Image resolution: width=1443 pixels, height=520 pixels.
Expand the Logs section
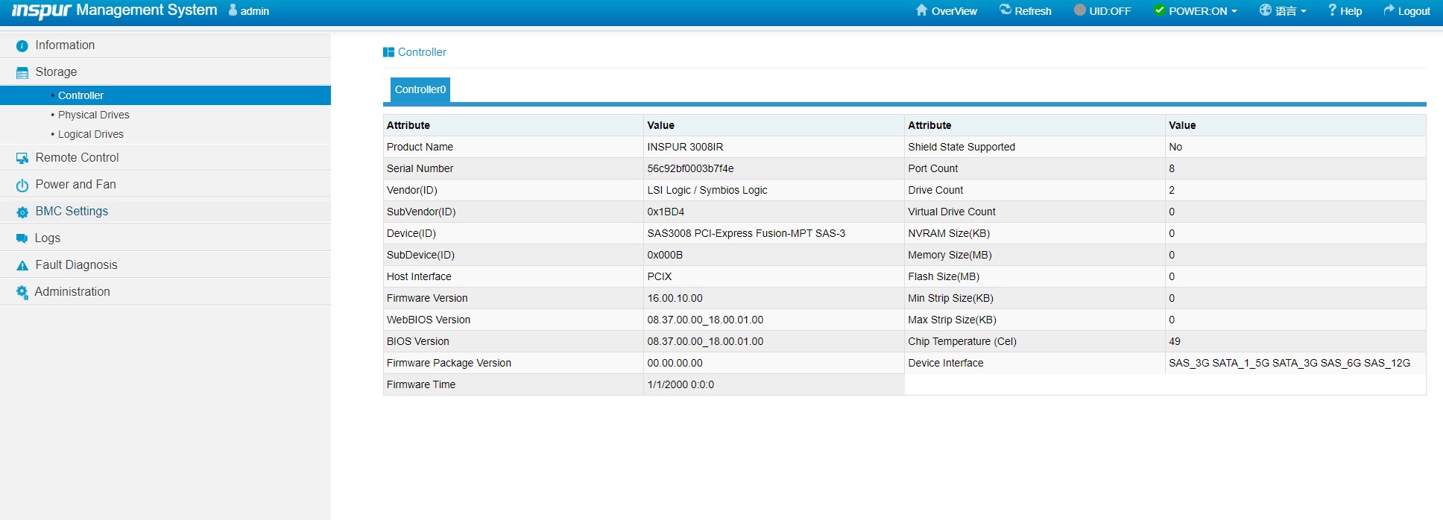tap(165, 238)
